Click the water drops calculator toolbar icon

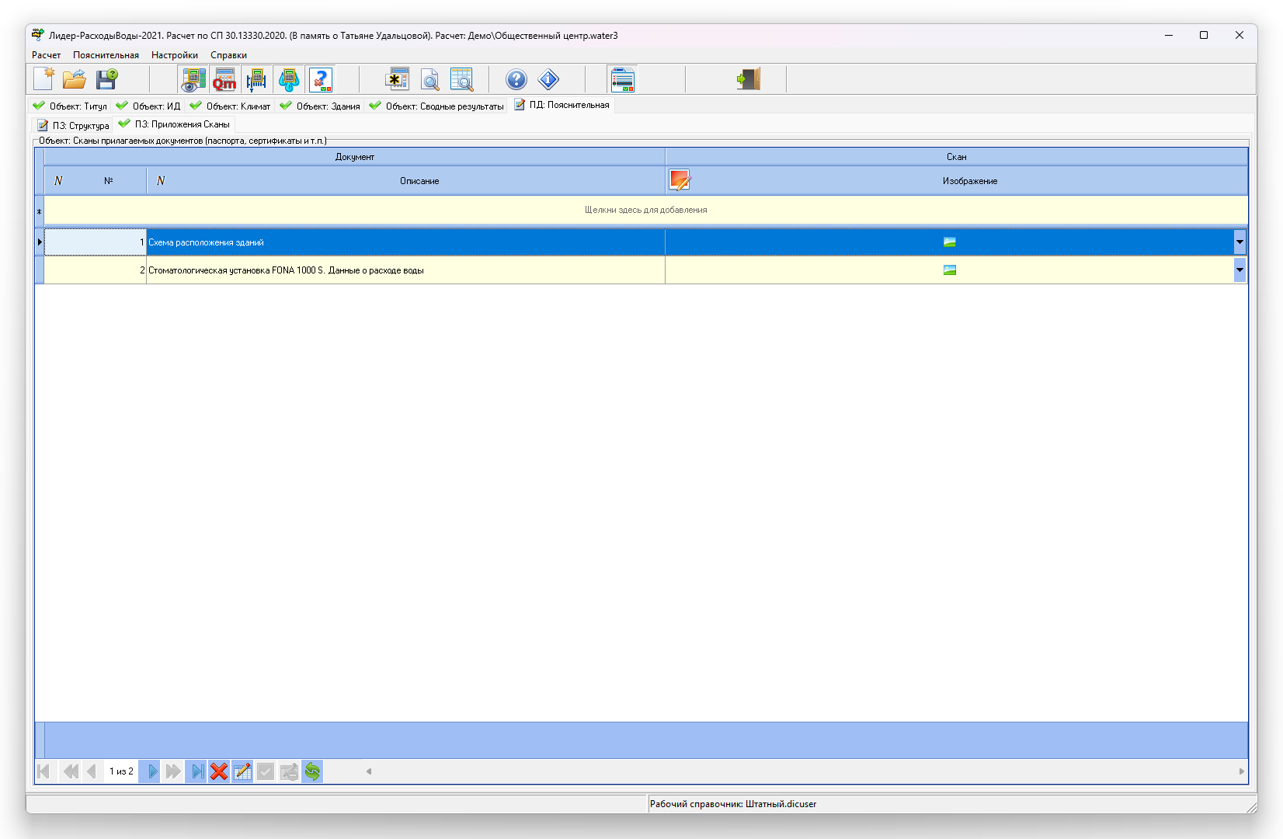click(x=288, y=79)
